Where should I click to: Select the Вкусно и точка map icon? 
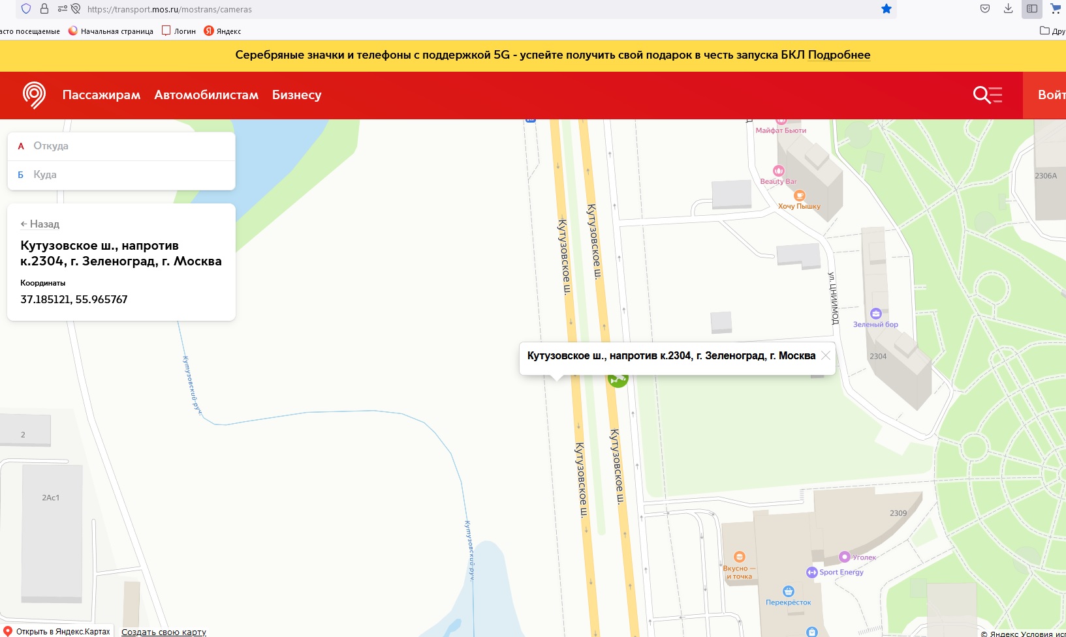tap(739, 557)
